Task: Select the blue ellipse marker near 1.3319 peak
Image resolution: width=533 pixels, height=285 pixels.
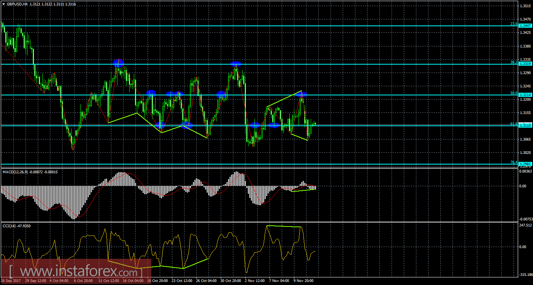Action: 118,63
